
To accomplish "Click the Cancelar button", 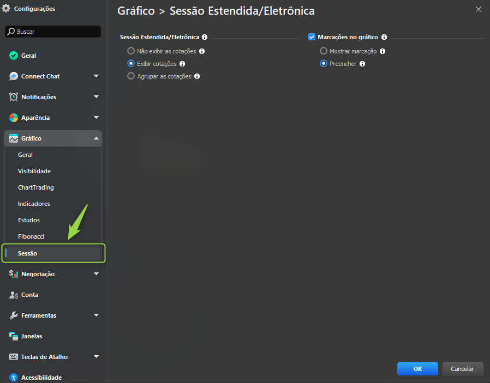I will pos(463,369).
